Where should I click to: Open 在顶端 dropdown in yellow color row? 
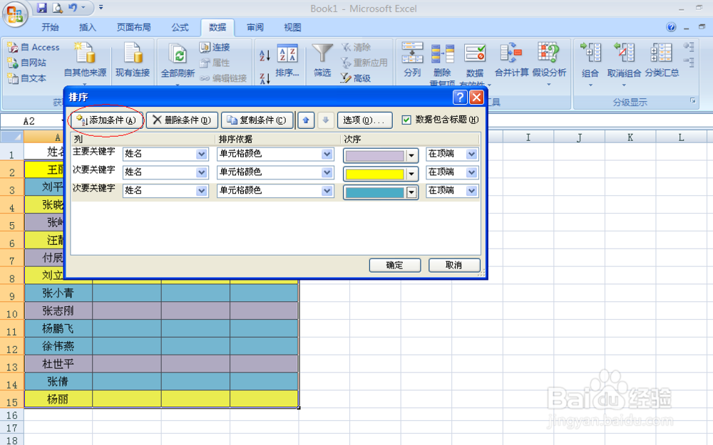click(471, 172)
